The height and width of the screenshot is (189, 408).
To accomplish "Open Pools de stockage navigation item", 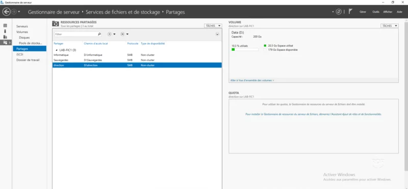I will click(31, 43).
